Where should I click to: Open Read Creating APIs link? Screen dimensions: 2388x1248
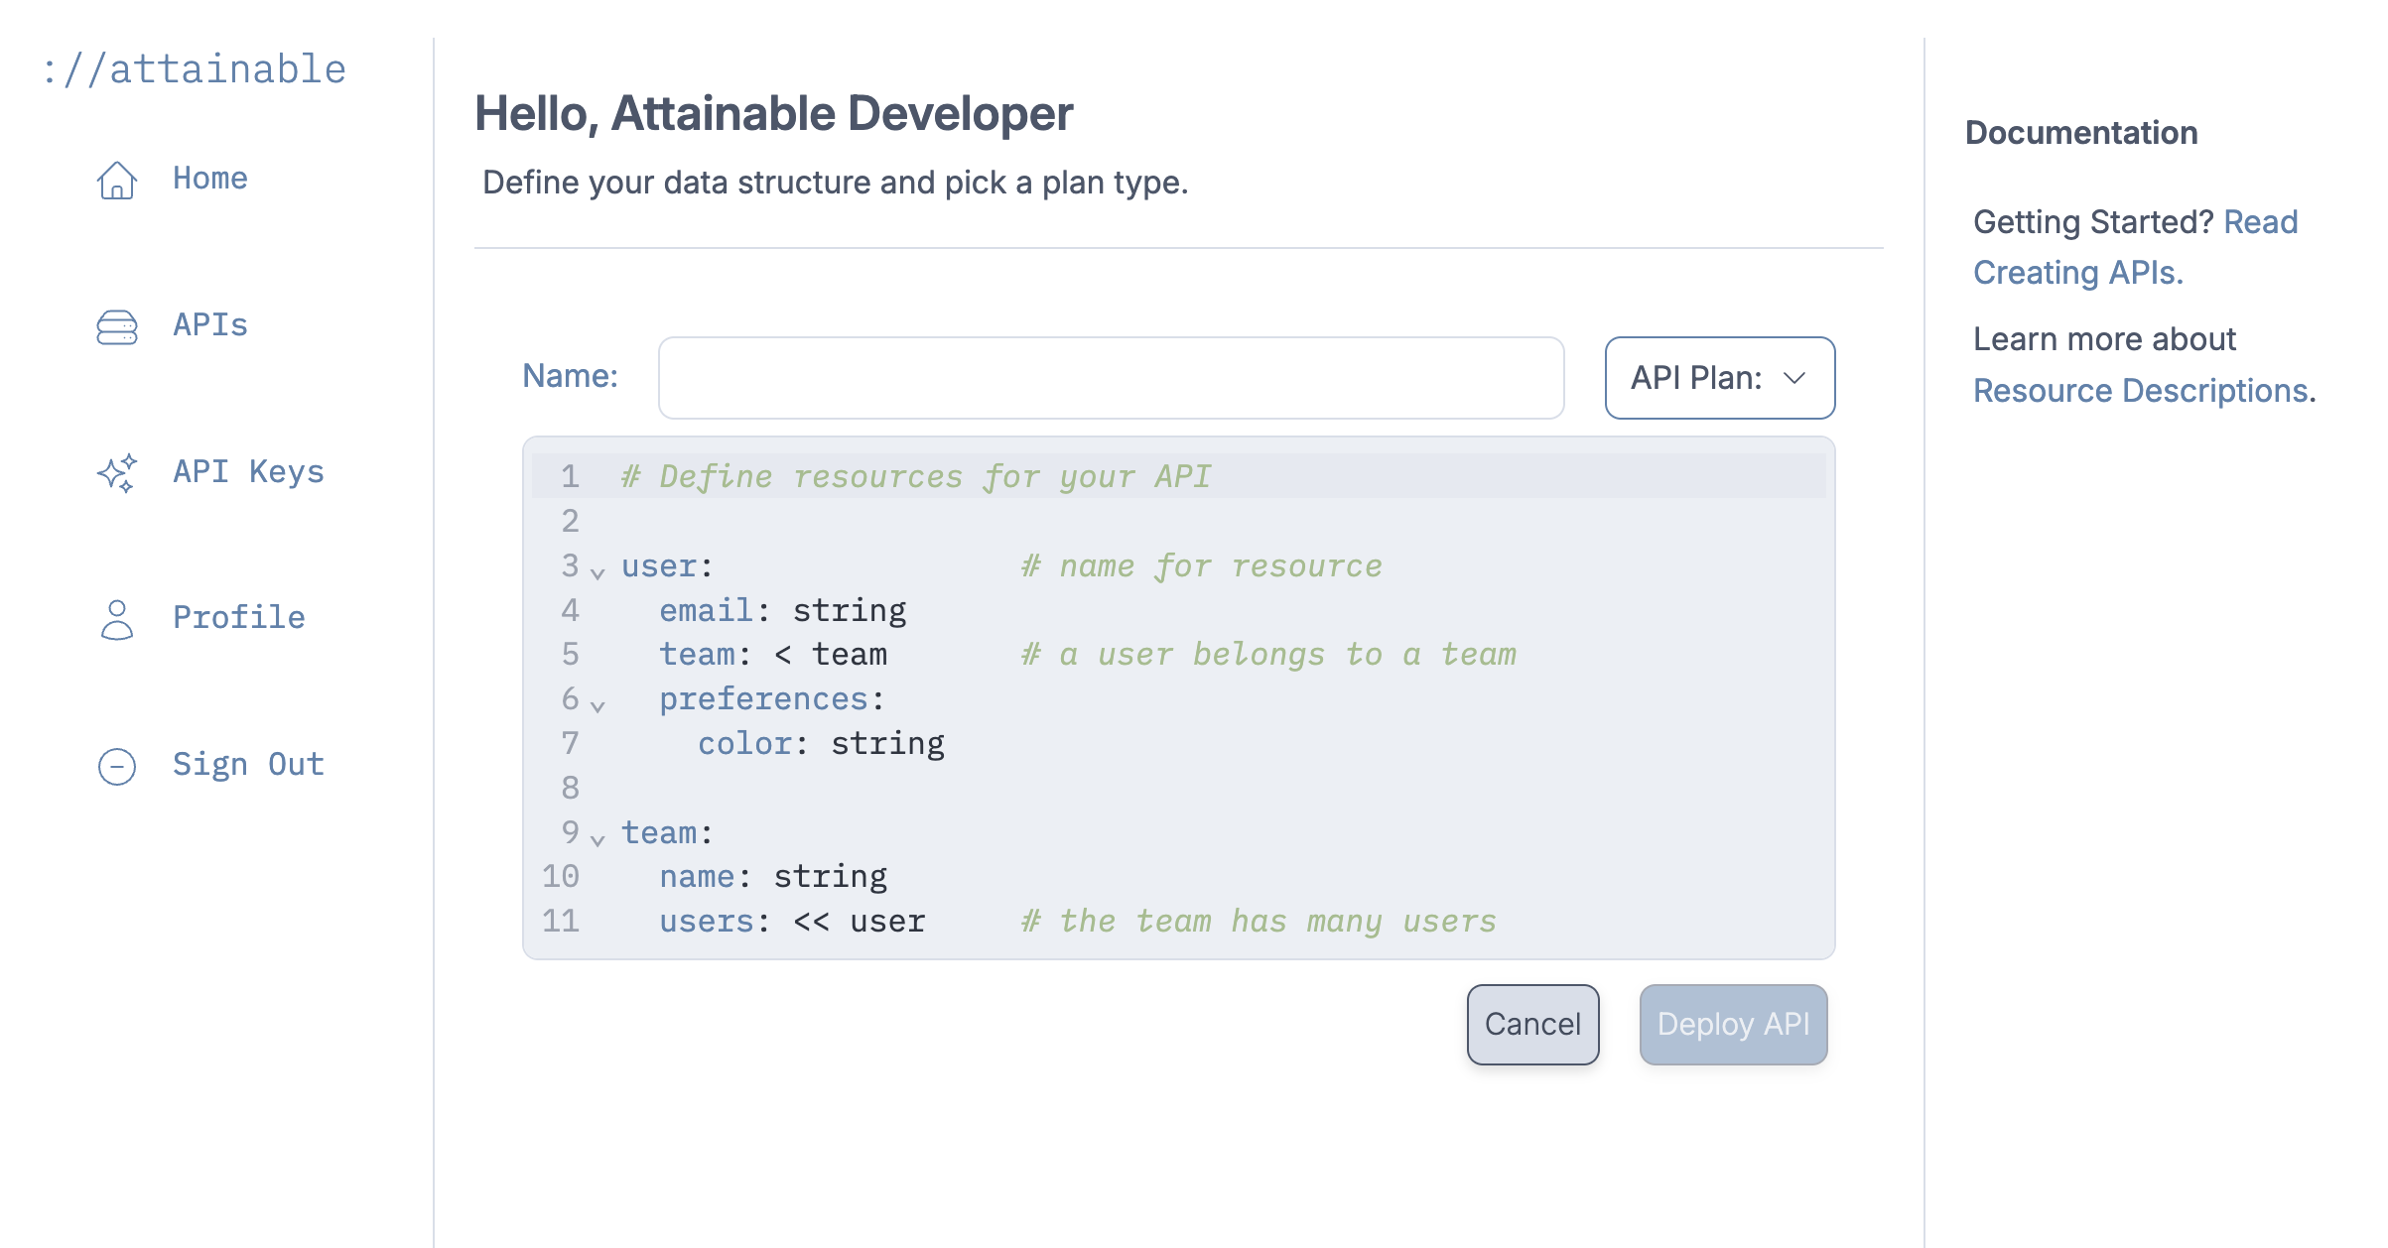2078,273
